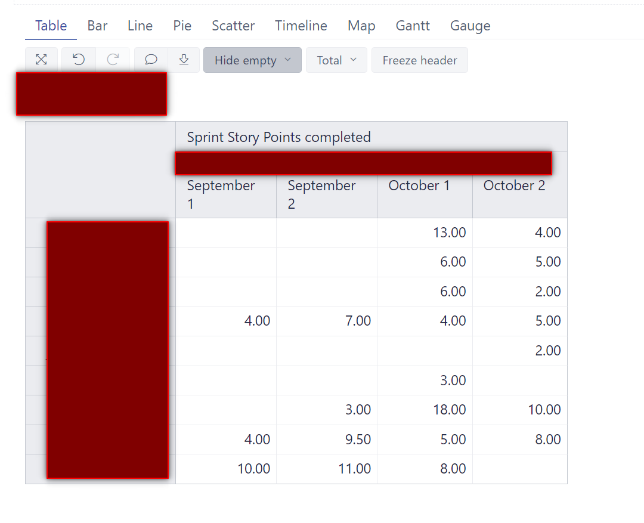This screenshot has height=523, width=644.
Task: Open the Total dropdown
Action: coord(336,60)
